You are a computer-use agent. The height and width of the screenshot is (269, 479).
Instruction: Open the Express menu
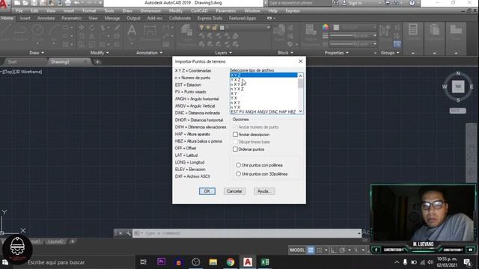(x=293, y=10)
